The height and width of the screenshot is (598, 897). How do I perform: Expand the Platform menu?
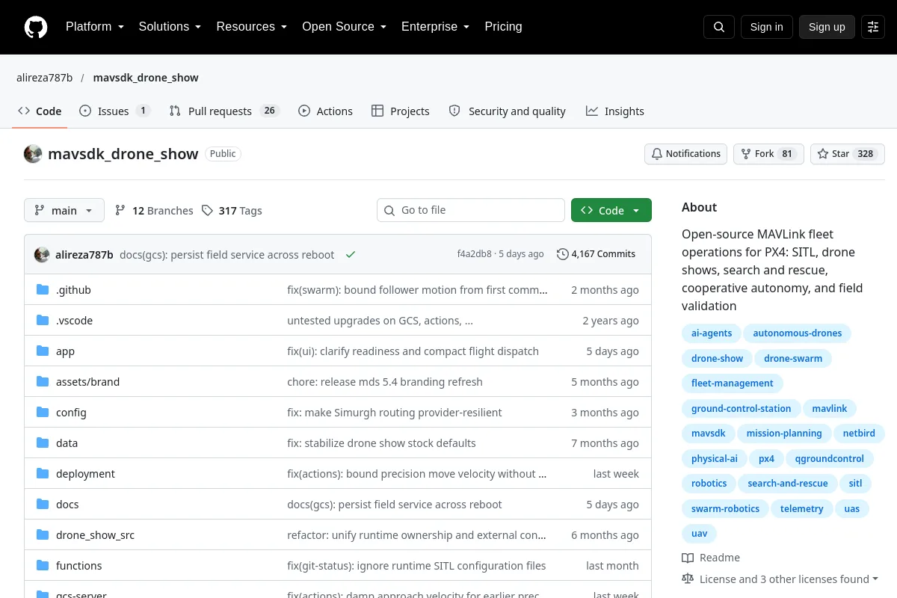coord(94,27)
